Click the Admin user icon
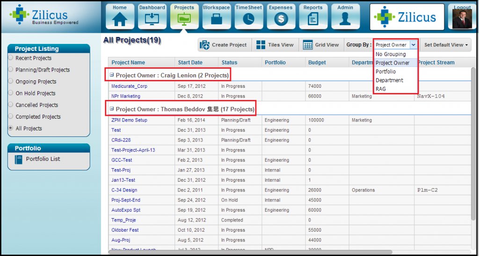The image size is (479, 256). [x=345, y=19]
